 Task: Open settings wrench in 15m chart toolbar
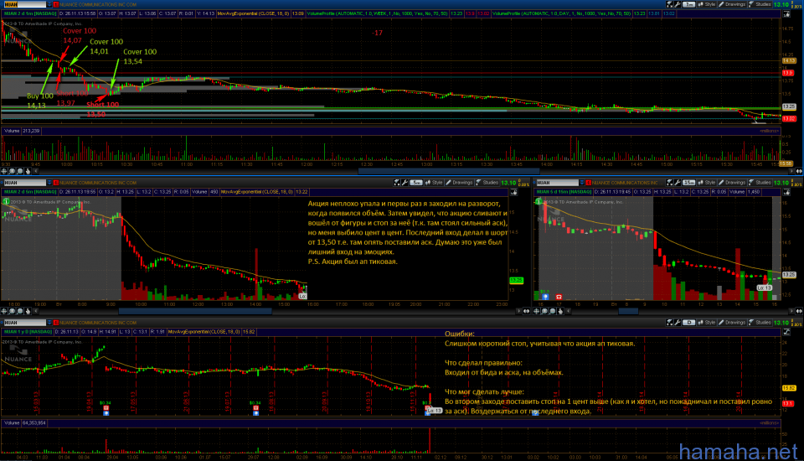[678, 183]
